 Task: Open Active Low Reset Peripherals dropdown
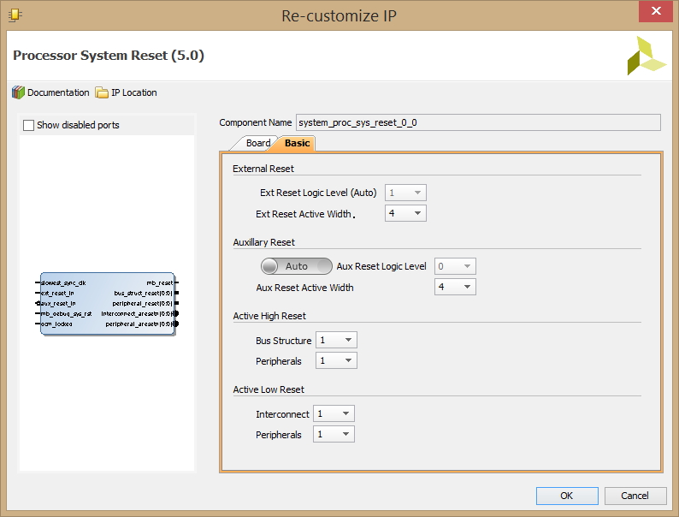point(334,434)
